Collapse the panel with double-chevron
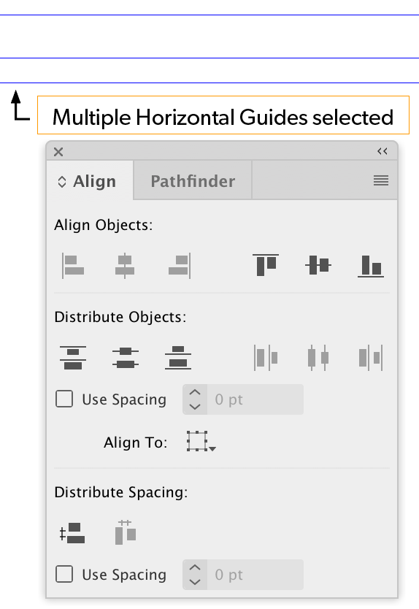419x609 pixels. coord(382,151)
